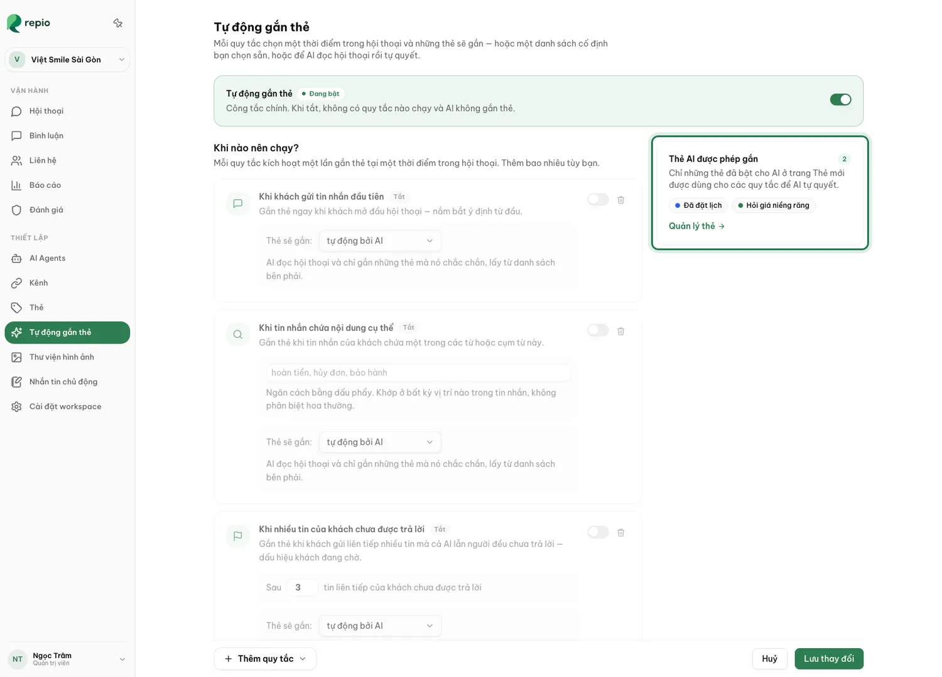Select Tự động gắn thẻ in sidebar
This screenshot has width=942, height=677.
67,333
